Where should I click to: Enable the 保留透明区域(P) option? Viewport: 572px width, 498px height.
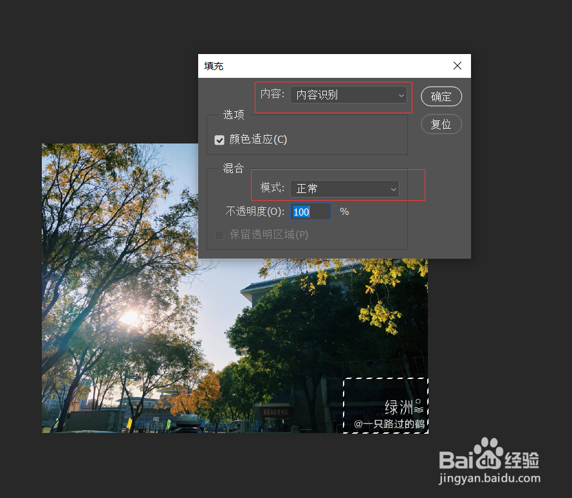(x=219, y=235)
